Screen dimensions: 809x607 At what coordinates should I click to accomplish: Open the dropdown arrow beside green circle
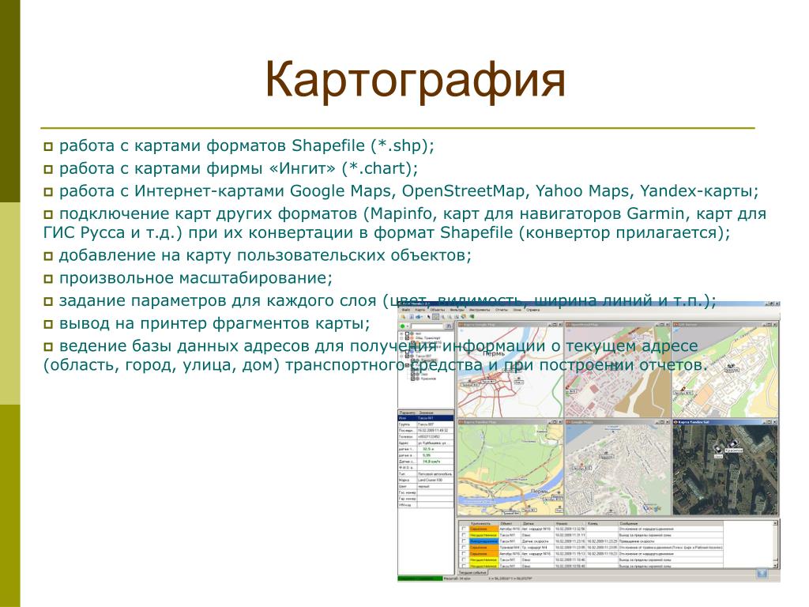408,326
